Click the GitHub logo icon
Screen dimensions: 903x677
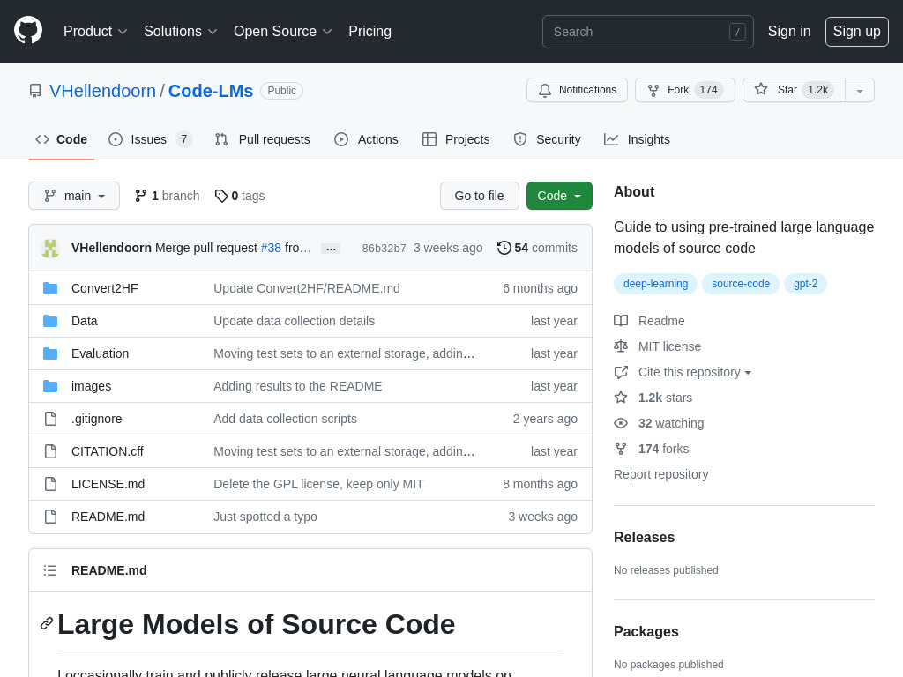pyautogui.click(x=28, y=31)
